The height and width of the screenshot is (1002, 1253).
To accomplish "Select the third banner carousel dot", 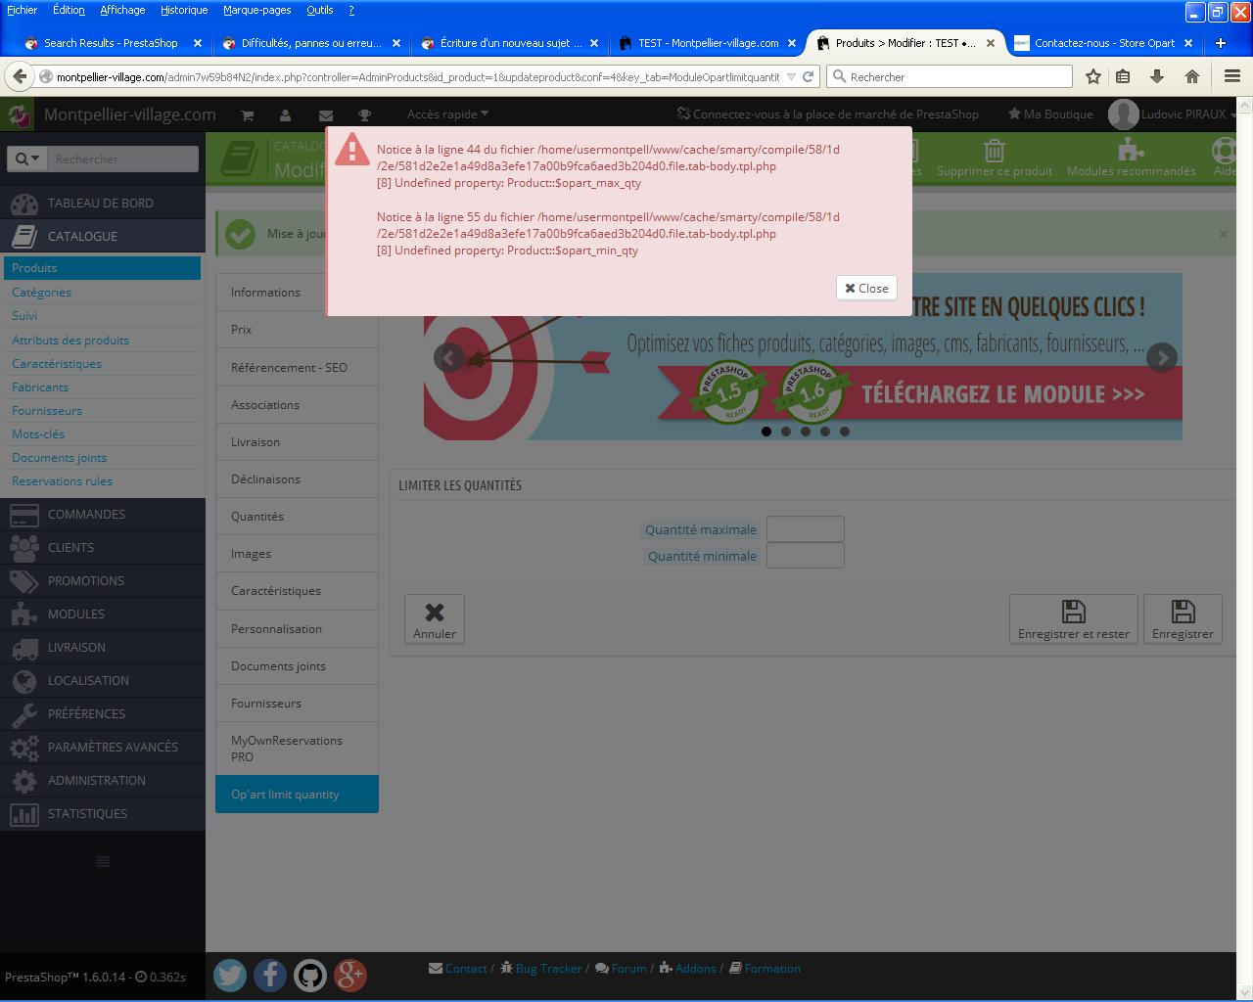I will (x=806, y=431).
